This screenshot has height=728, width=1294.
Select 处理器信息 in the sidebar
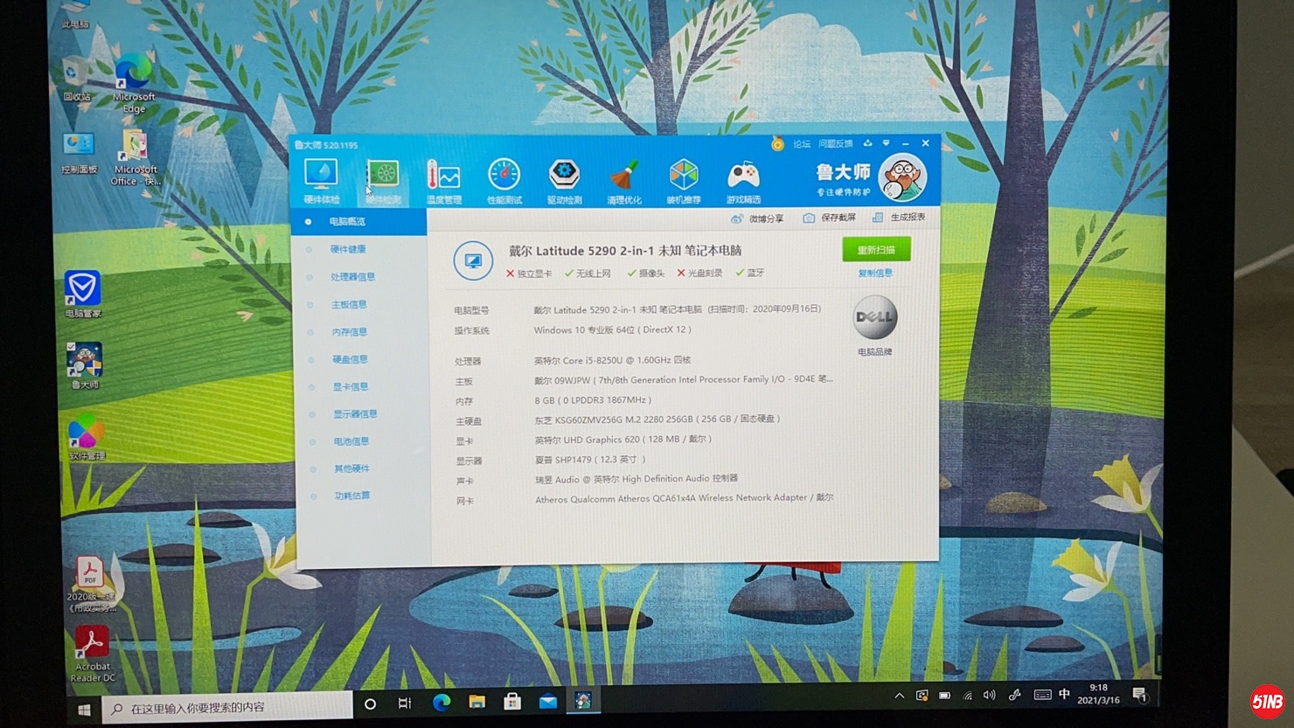tap(352, 277)
